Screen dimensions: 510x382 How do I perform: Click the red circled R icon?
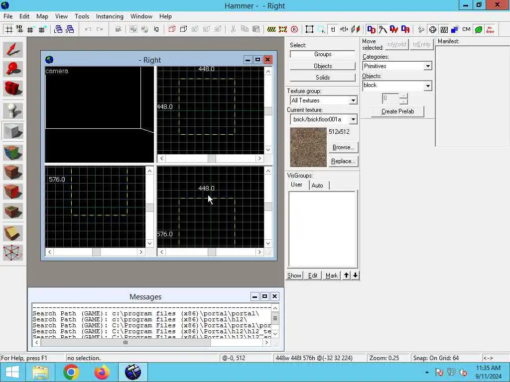pos(294,29)
